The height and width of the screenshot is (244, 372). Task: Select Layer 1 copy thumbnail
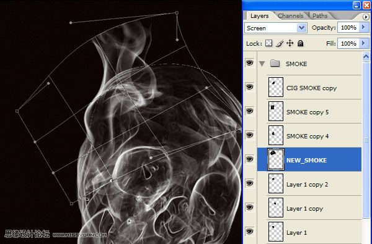pos(276,208)
